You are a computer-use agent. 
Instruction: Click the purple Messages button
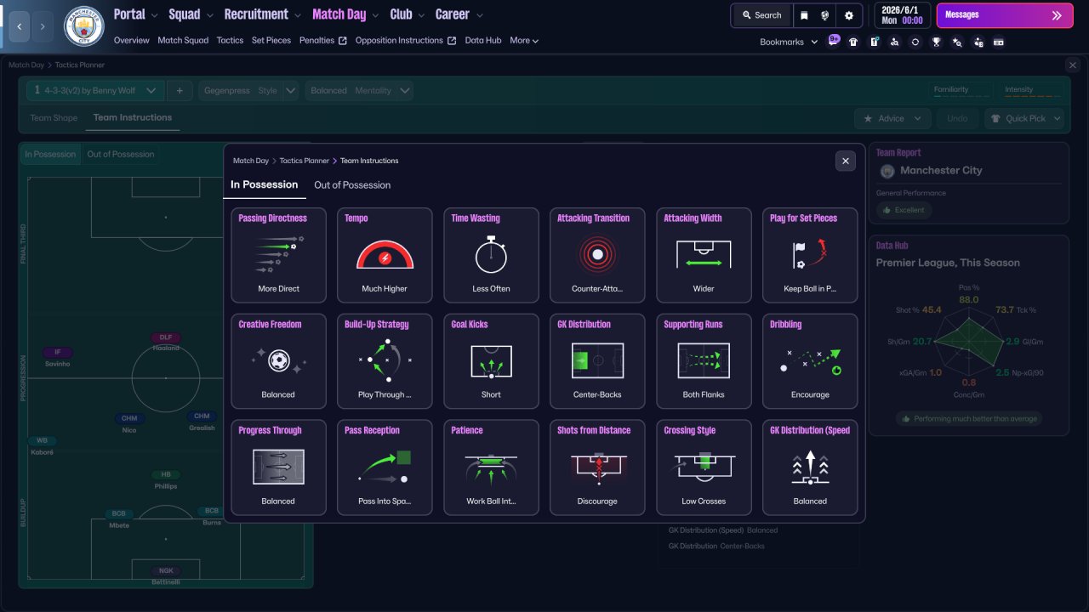(x=1005, y=15)
